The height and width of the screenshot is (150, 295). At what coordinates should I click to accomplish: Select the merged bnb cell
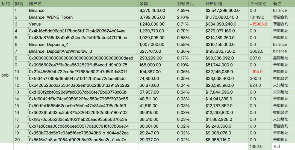tap(7, 75)
